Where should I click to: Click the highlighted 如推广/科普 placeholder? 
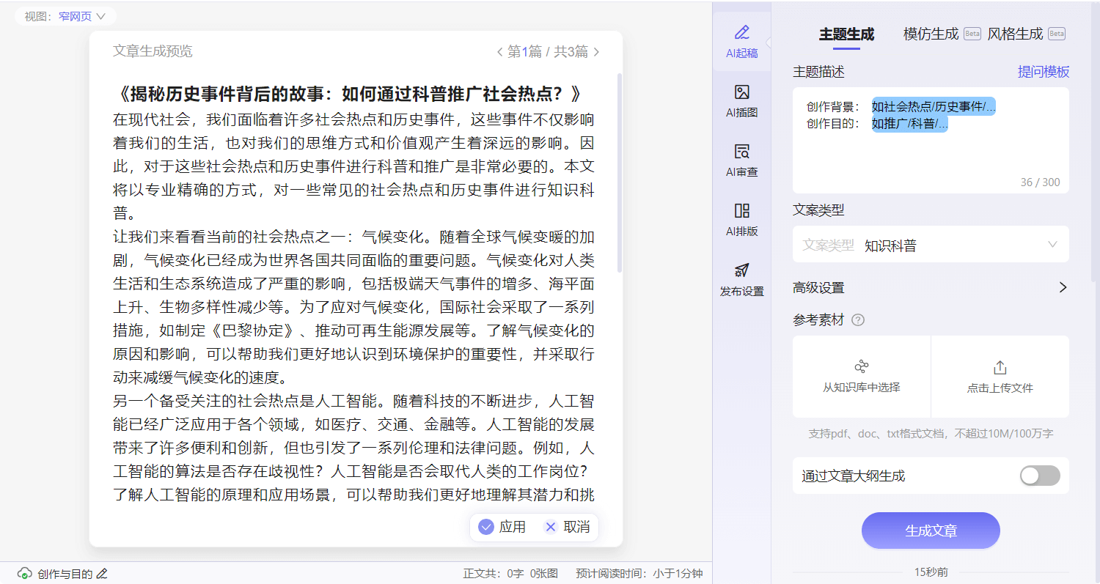(910, 124)
